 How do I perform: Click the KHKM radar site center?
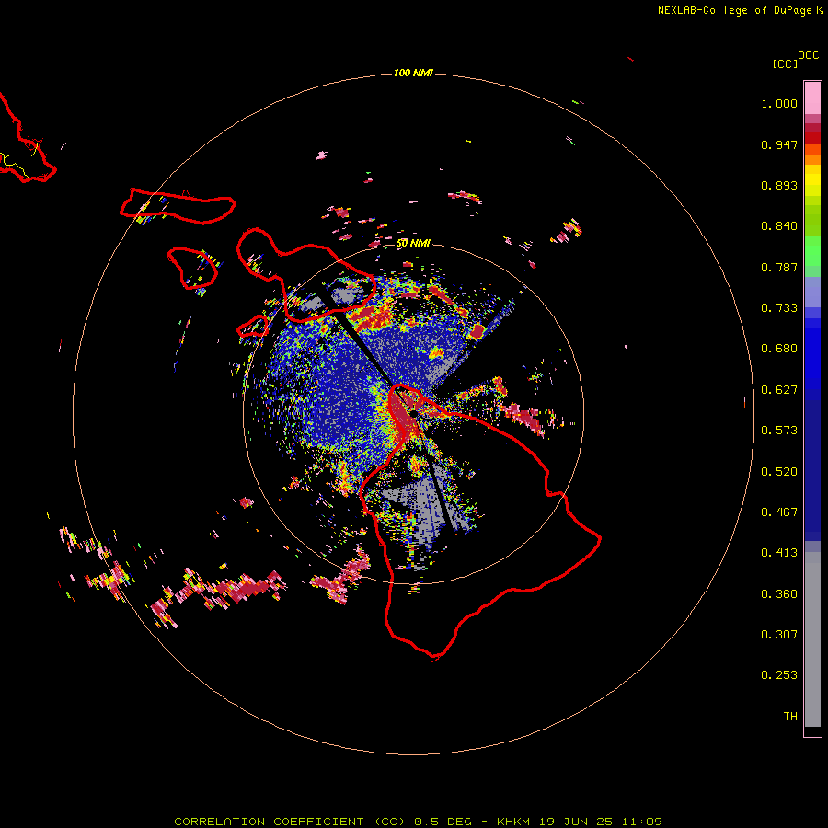(413, 413)
